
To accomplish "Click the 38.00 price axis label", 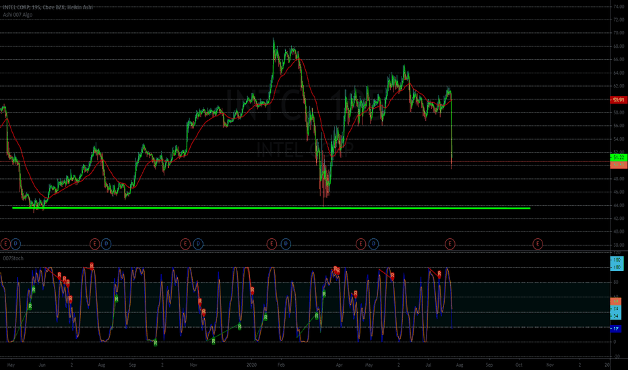I will pos(619,245).
